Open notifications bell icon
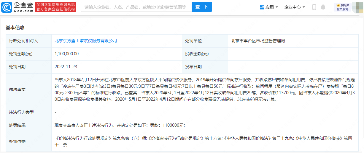 pyautogui.click(x=323, y=7)
